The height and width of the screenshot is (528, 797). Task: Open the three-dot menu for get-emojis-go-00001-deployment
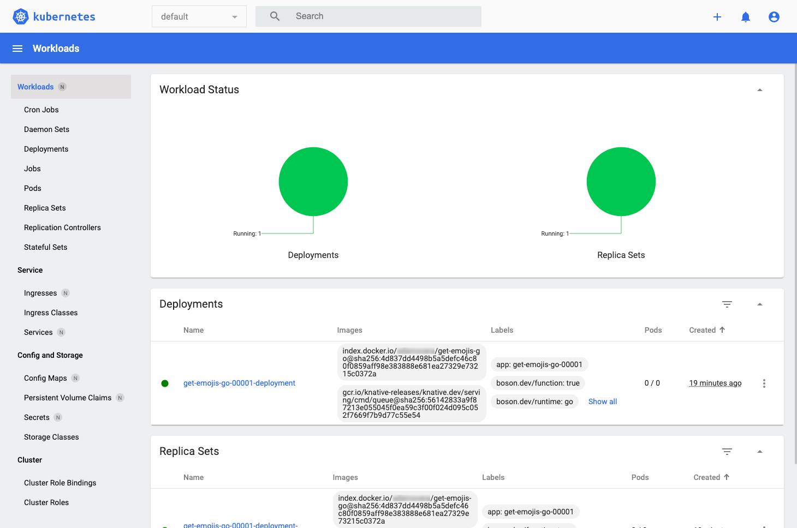[x=764, y=383]
